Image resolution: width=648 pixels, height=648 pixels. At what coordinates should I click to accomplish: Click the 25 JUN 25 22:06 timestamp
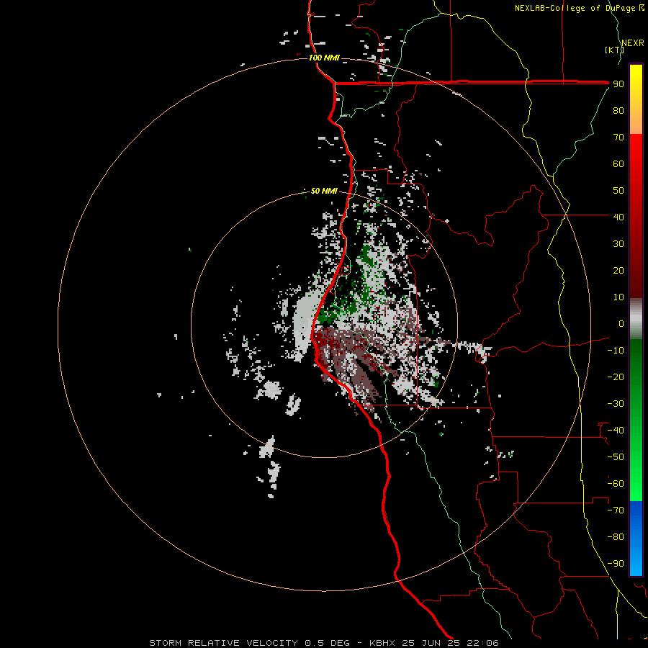(x=451, y=643)
